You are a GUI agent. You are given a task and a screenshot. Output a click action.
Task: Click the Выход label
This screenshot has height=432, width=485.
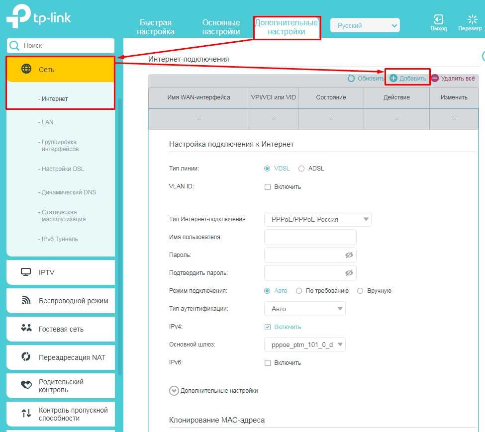[439, 28]
